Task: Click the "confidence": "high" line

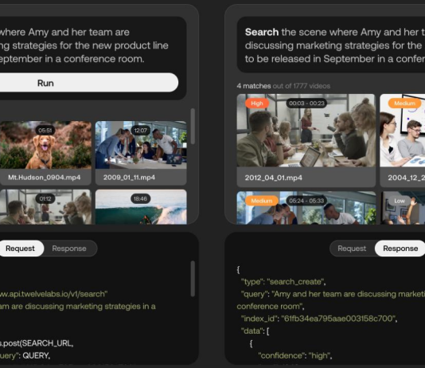Action: 295,355
